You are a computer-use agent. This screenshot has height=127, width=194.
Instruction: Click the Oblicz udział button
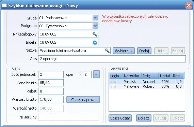tap(120, 118)
